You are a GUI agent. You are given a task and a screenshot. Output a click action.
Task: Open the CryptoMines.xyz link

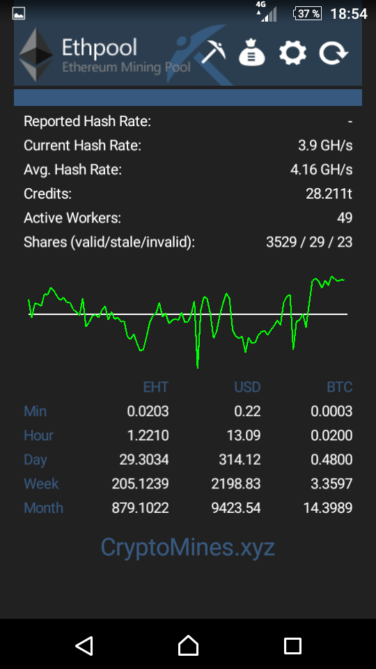point(187,548)
